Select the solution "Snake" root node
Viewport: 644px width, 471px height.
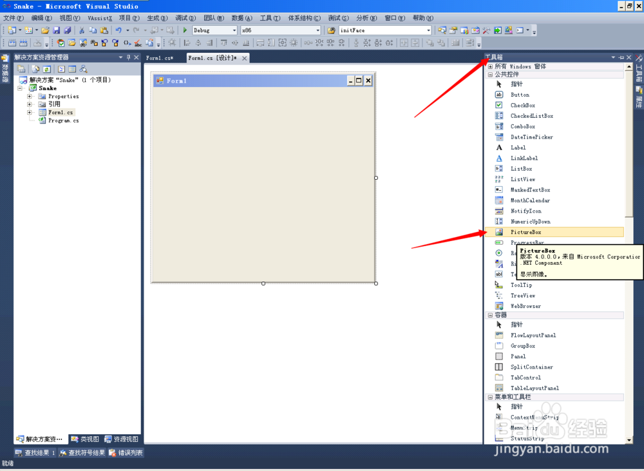pos(70,80)
